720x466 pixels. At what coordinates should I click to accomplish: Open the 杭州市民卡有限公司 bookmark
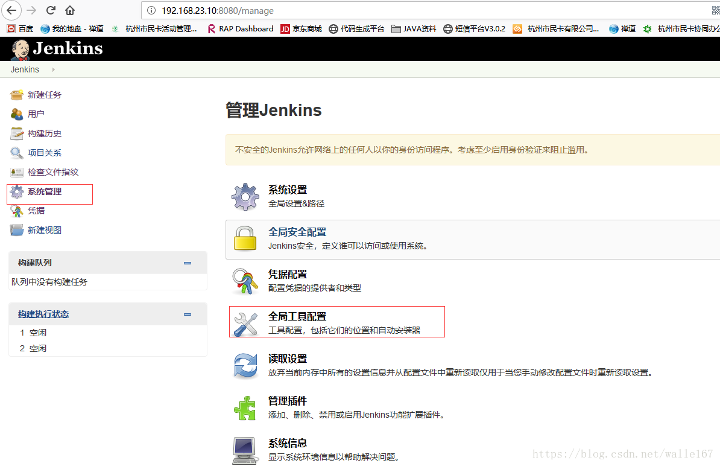click(x=556, y=29)
